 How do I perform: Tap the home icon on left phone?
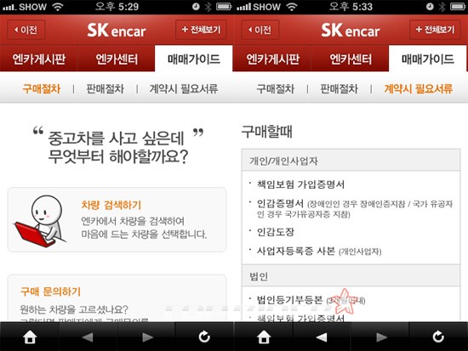(30, 337)
